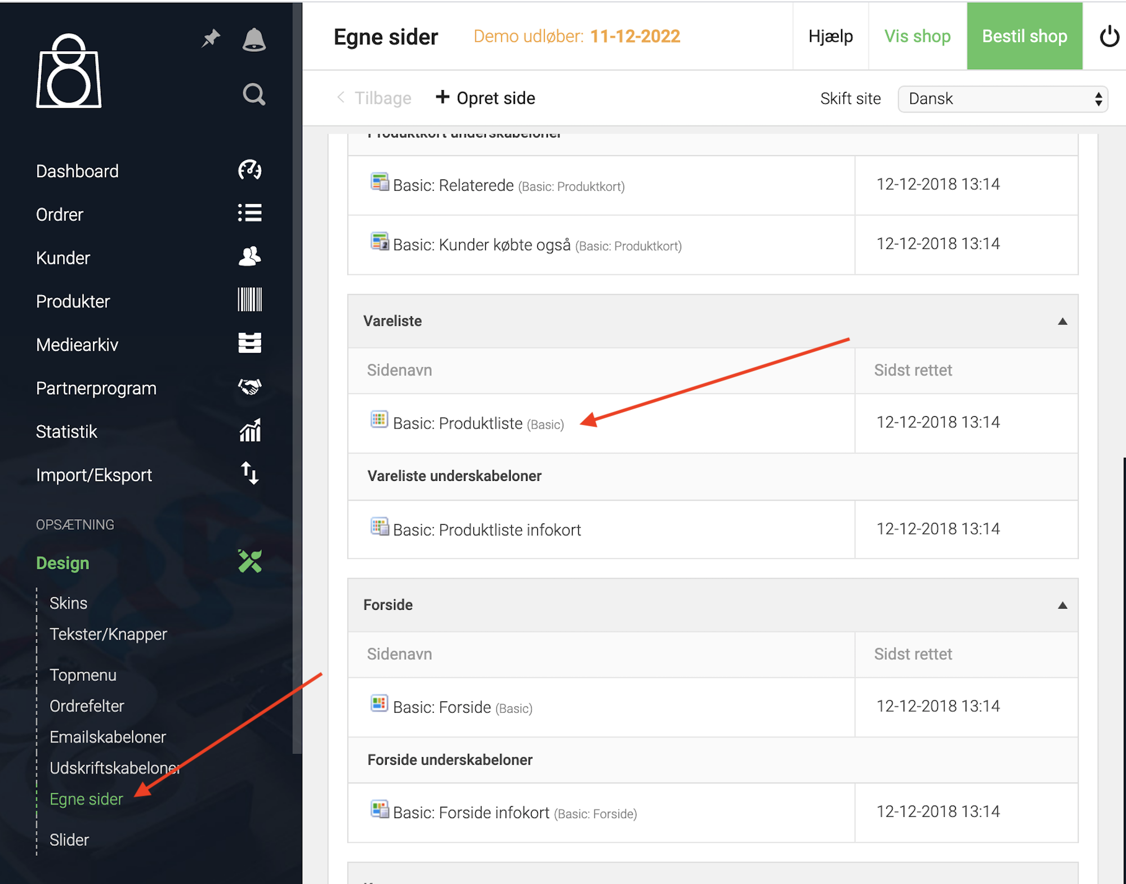Click the power logout icon
The height and width of the screenshot is (884, 1126).
(x=1109, y=37)
